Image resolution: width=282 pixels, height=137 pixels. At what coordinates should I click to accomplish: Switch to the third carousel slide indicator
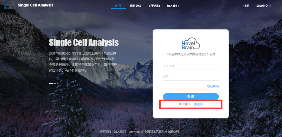[x=57, y=83]
